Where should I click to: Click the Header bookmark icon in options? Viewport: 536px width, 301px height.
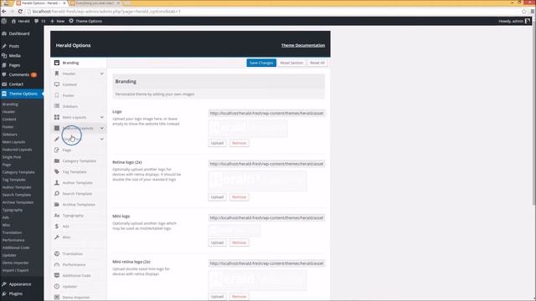(57, 74)
